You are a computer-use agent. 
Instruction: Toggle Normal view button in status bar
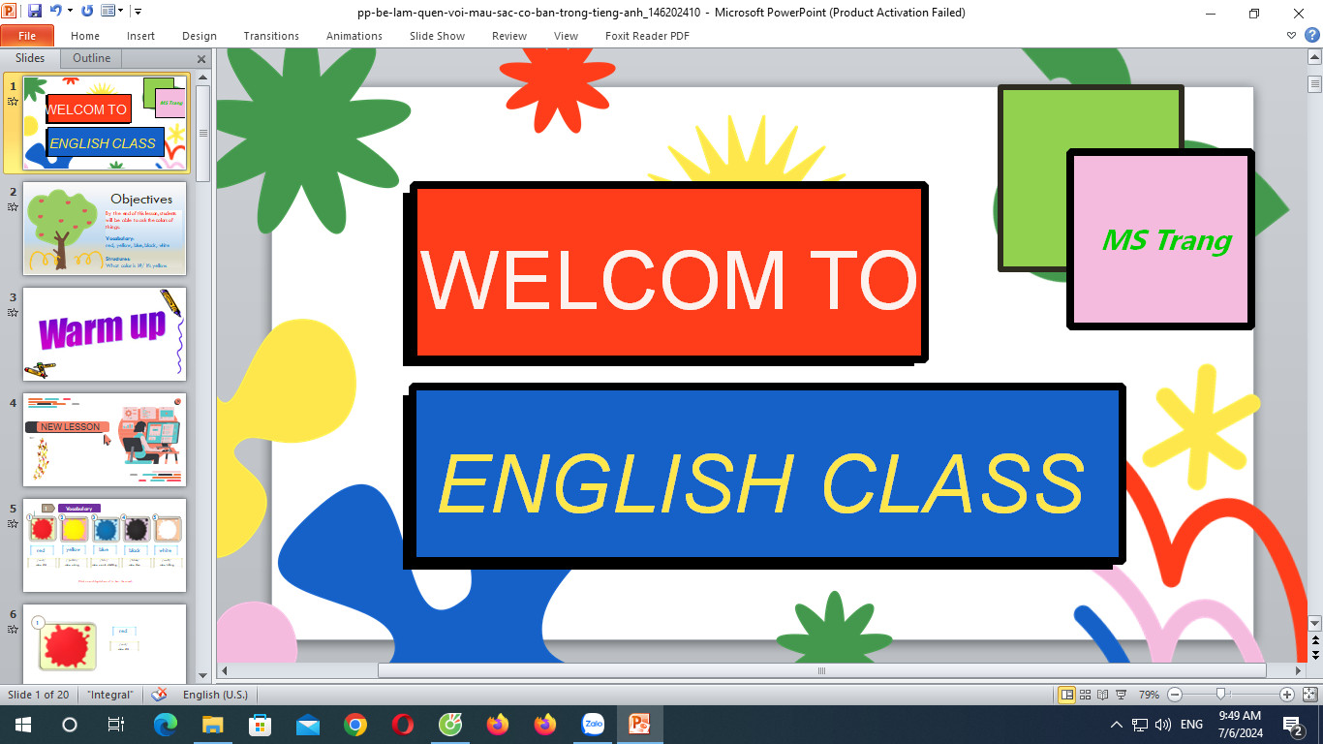(1066, 695)
